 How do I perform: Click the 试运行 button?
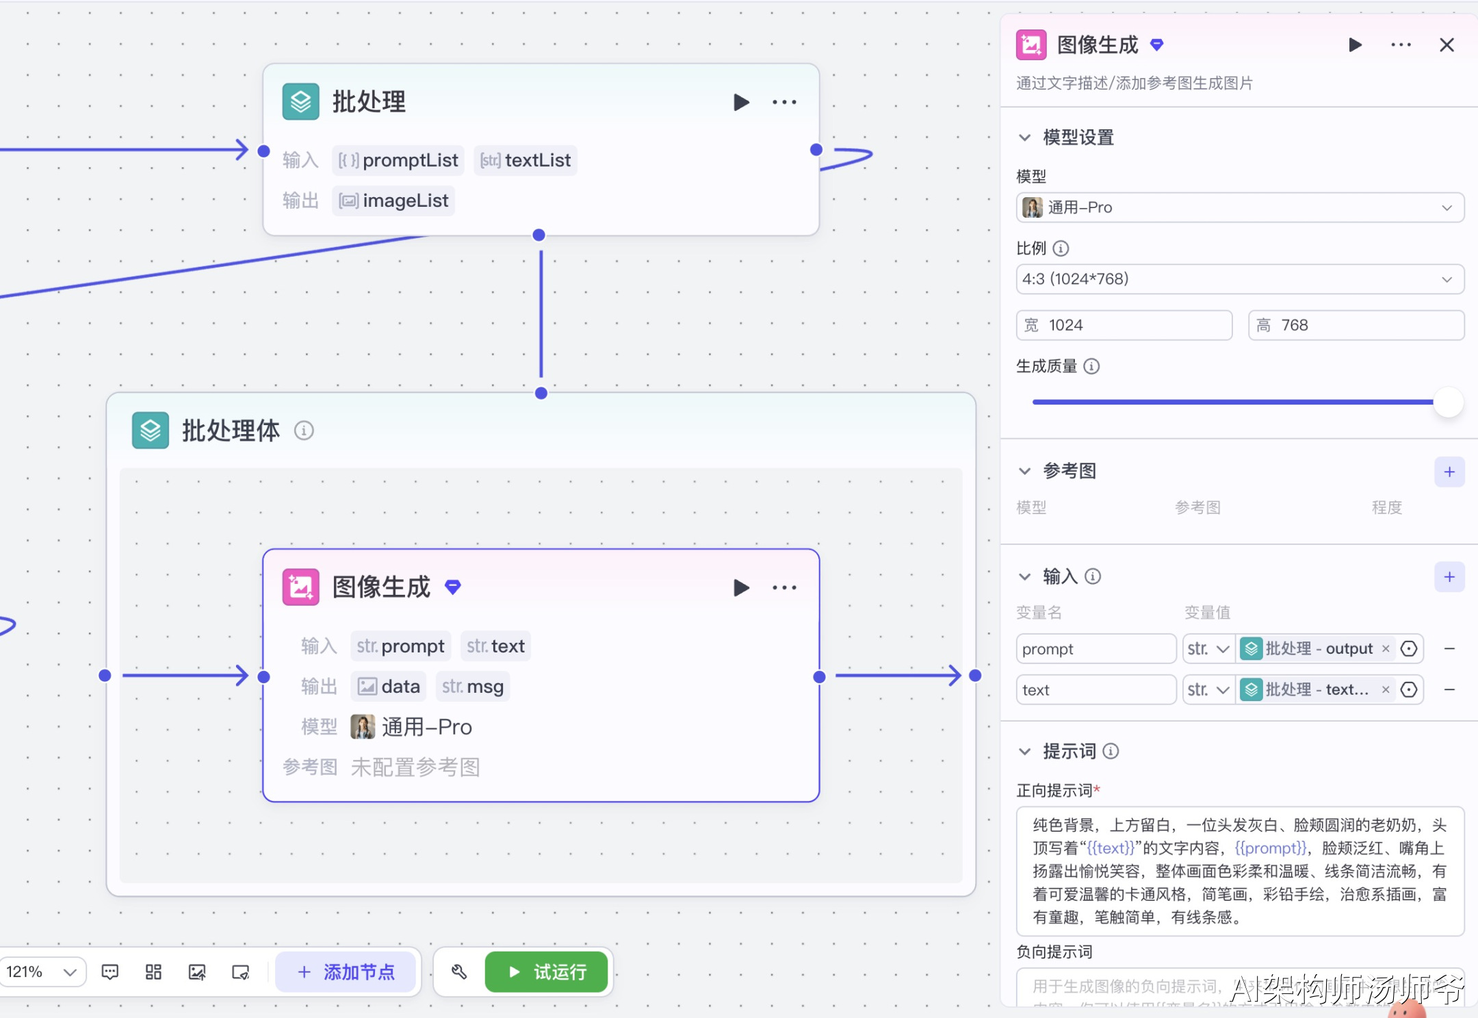(546, 972)
